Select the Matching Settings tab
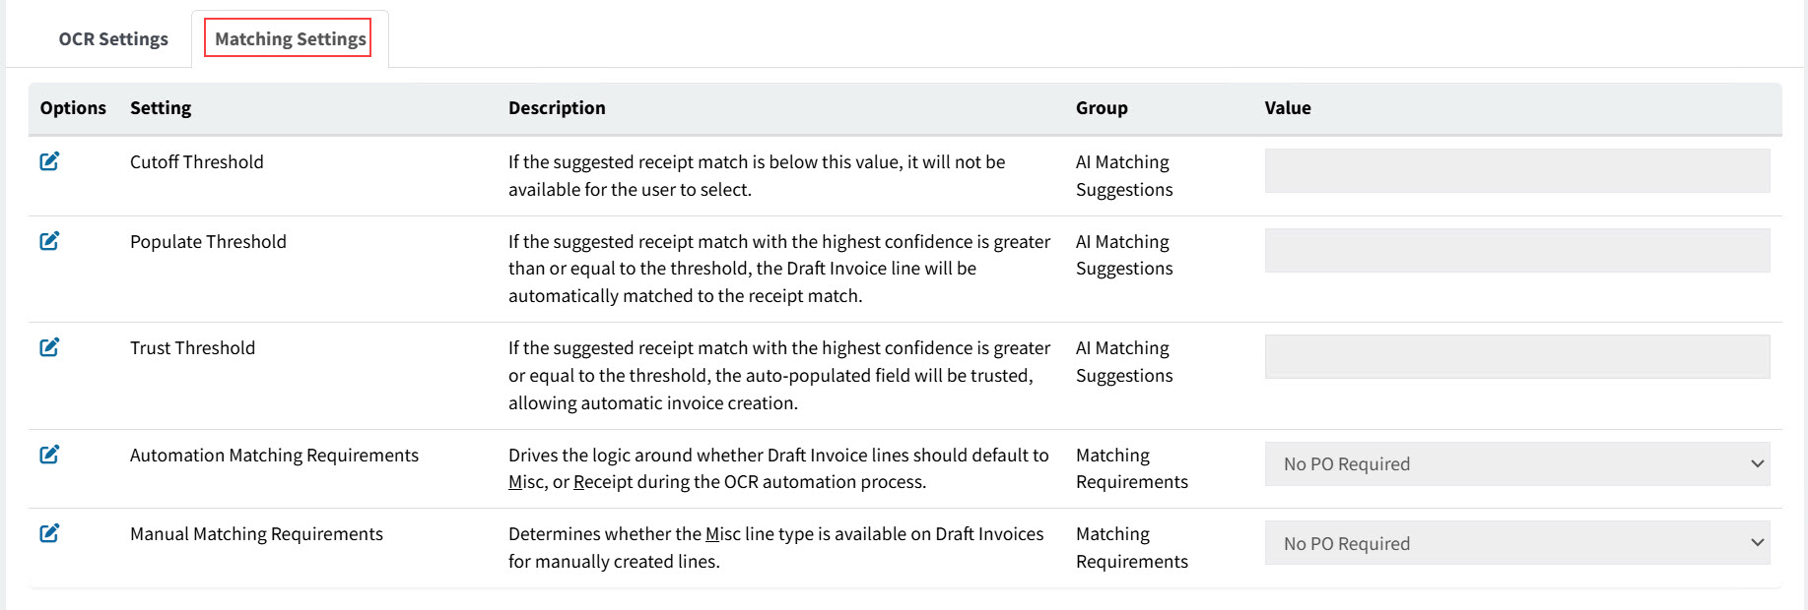This screenshot has width=1808, height=610. pos(289,38)
